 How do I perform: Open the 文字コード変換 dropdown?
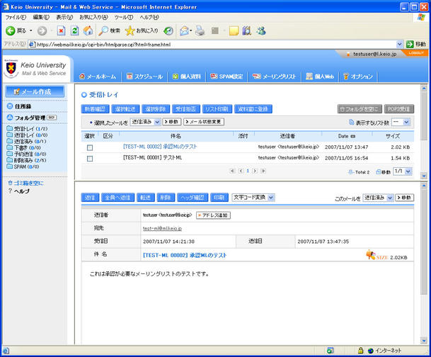click(253, 198)
